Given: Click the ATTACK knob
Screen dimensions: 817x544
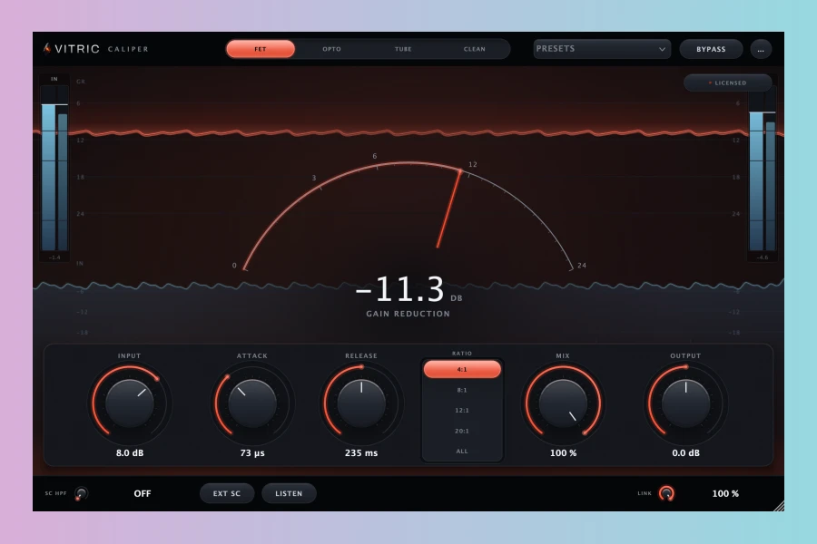Looking at the screenshot, I should pyautogui.click(x=252, y=403).
